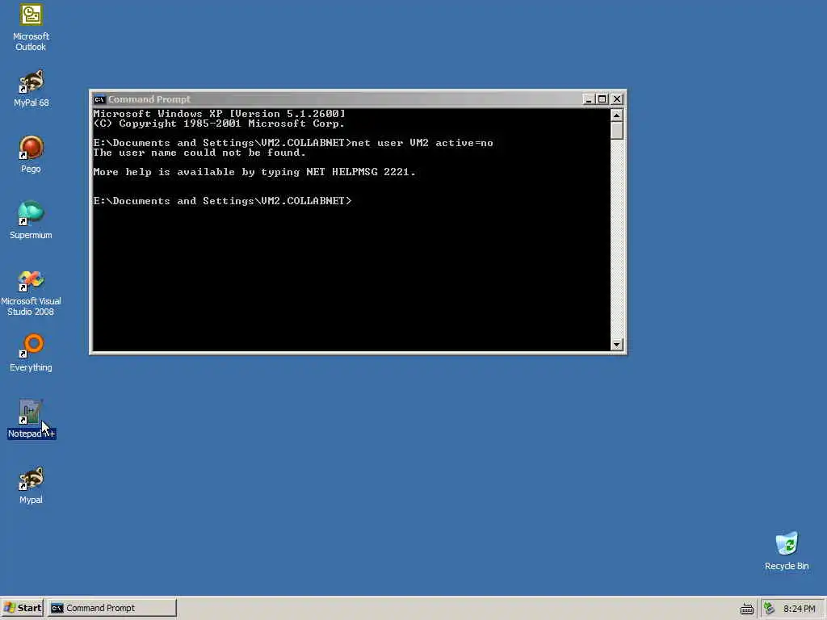This screenshot has width=827, height=620.
Task: Maximize the Command Prompt window
Action: pos(602,99)
